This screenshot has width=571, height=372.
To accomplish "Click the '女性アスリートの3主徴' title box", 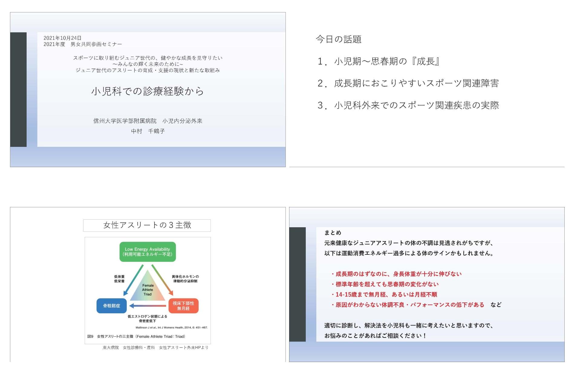I will point(147,225).
